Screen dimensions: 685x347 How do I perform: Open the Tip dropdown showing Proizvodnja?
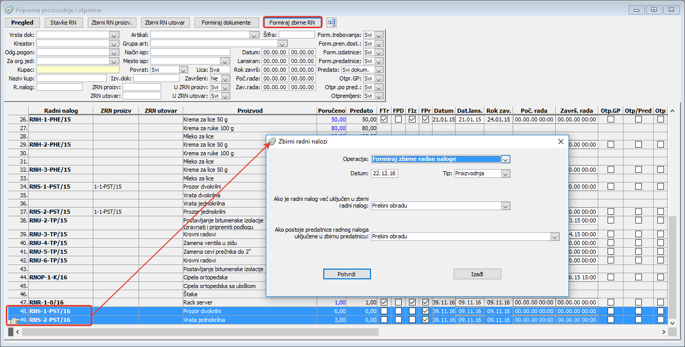point(505,174)
